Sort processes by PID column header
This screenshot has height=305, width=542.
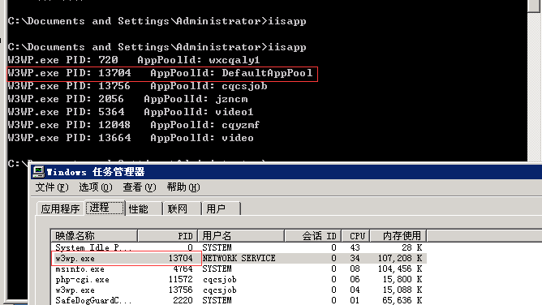tap(168, 236)
